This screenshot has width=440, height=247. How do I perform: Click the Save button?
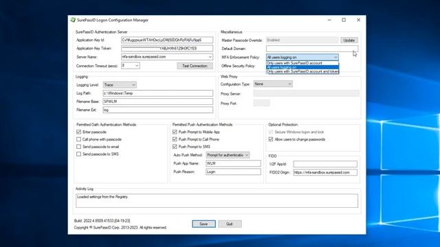click(x=203, y=224)
